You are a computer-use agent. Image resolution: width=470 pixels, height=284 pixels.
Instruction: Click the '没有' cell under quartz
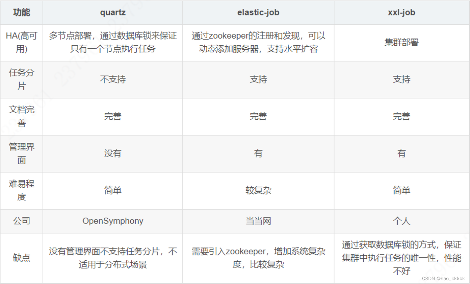[x=113, y=153]
